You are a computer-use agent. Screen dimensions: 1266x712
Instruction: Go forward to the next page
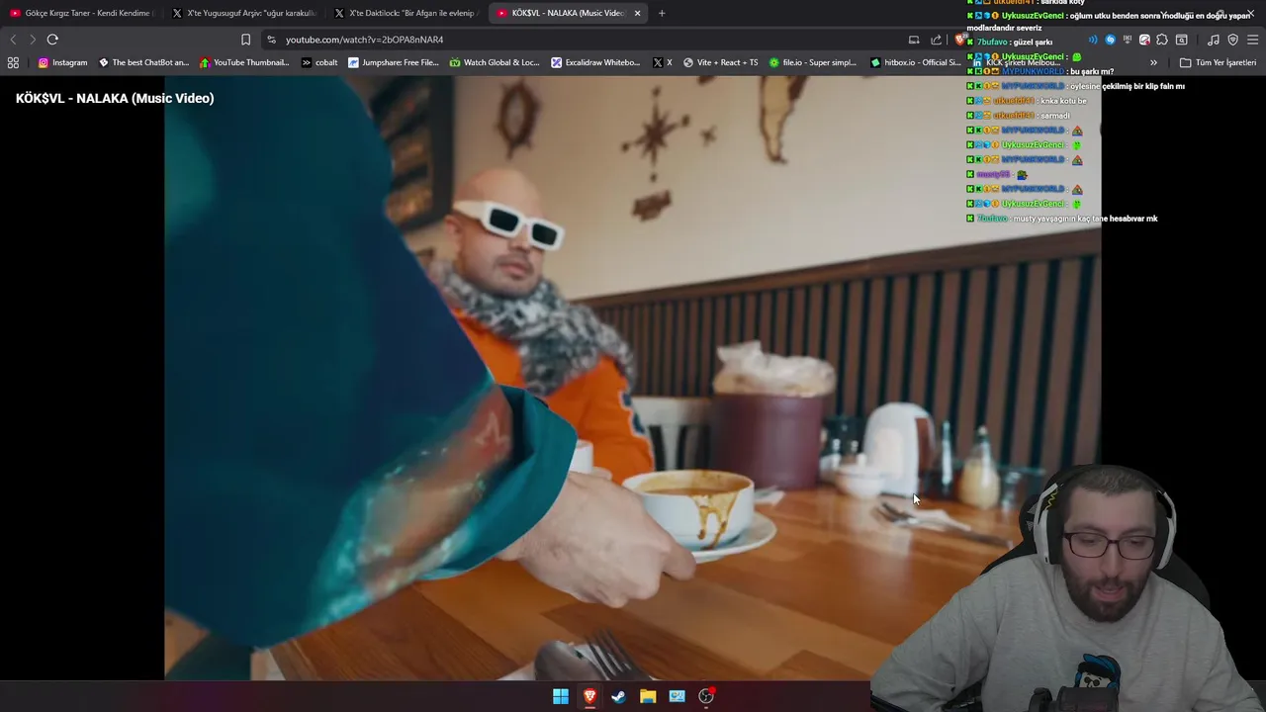33,40
